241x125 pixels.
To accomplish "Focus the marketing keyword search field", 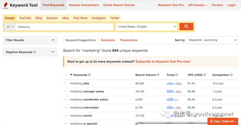I will pyautogui.click(x=64, y=27).
